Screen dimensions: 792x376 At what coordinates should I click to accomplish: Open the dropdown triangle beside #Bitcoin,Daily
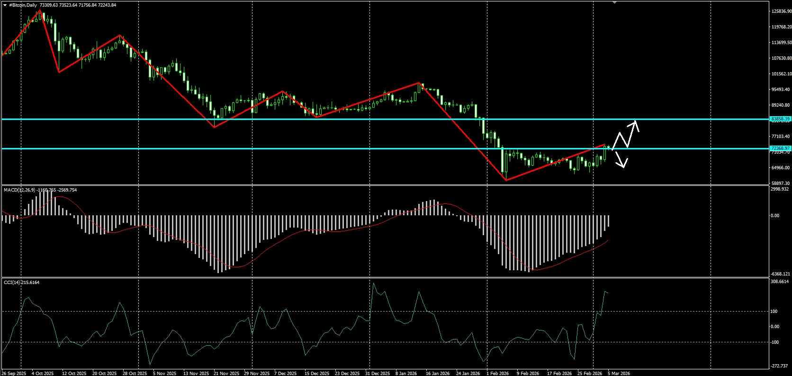[x=5, y=5]
